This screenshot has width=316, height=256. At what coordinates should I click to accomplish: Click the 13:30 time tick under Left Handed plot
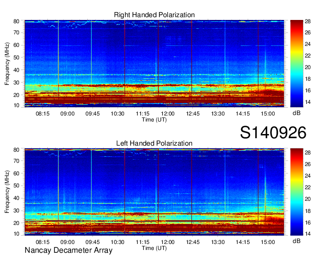coord(218,242)
